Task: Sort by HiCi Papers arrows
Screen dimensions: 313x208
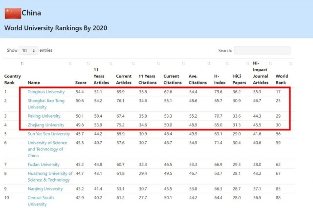Action: 248,63
